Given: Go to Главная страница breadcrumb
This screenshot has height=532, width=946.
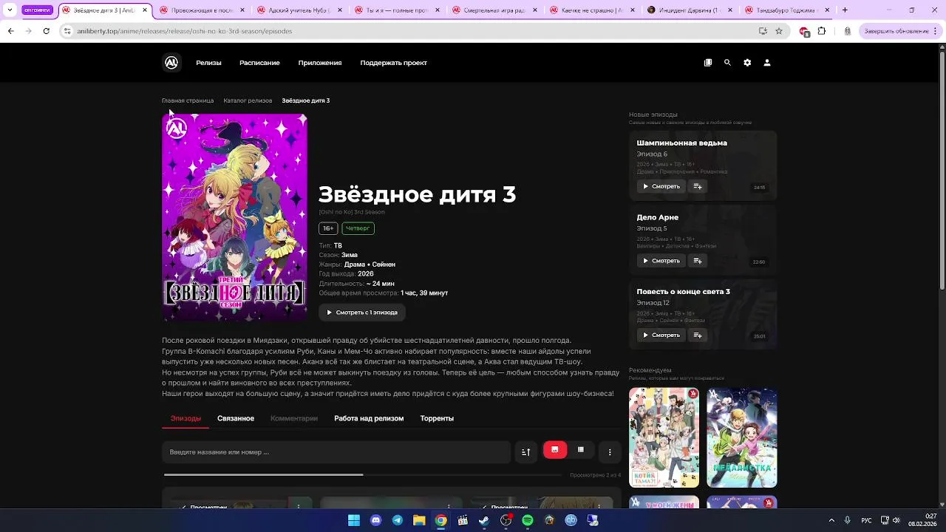Looking at the screenshot, I should pyautogui.click(x=188, y=100).
